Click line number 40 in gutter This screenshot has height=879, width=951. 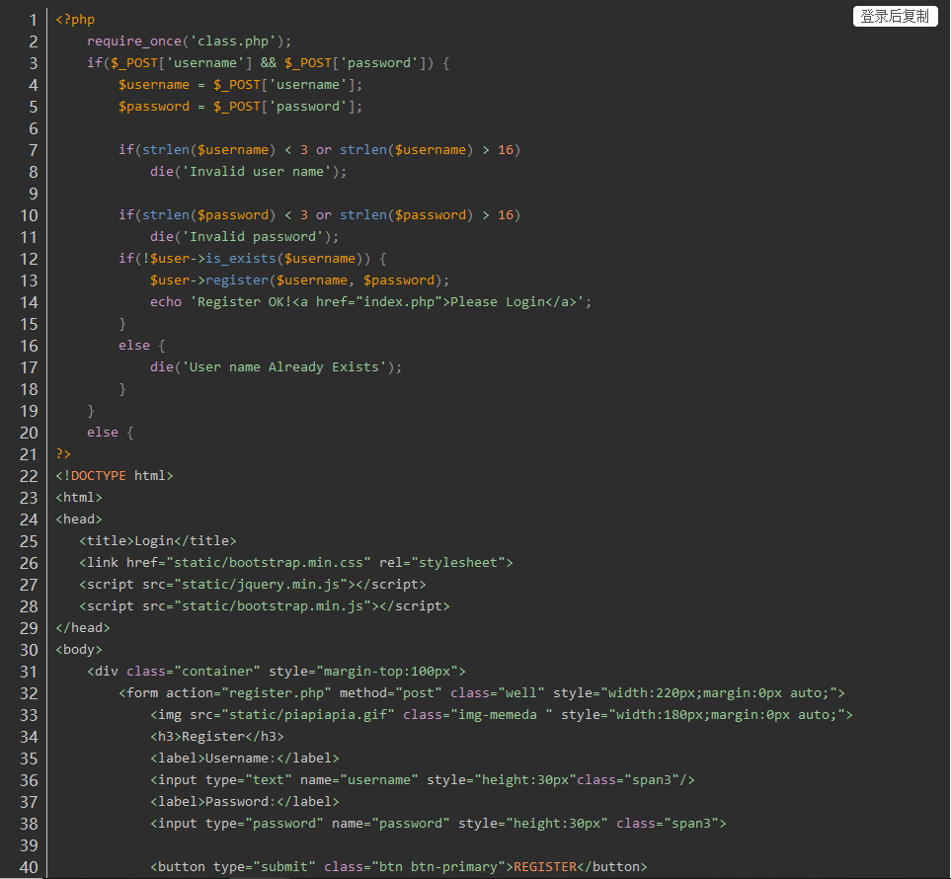[29, 867]
